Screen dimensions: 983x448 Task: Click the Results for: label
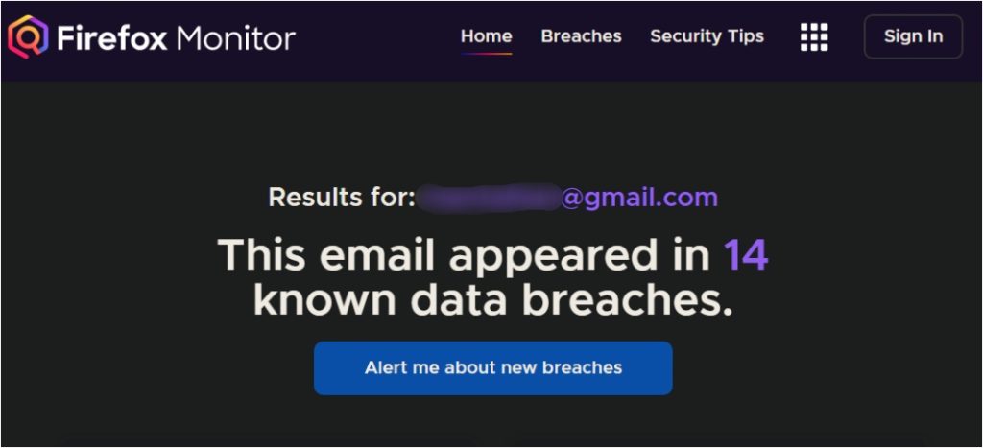(343, 198)
